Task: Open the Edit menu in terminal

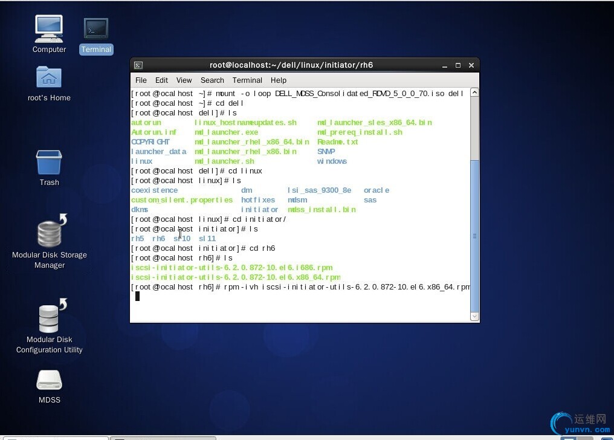Action: click(x=161, y=80)
